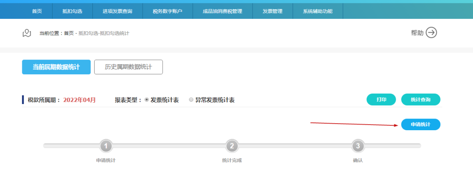Select the 异常发票统计表 radio button
The image size is (473, 177).
point(191,100)
